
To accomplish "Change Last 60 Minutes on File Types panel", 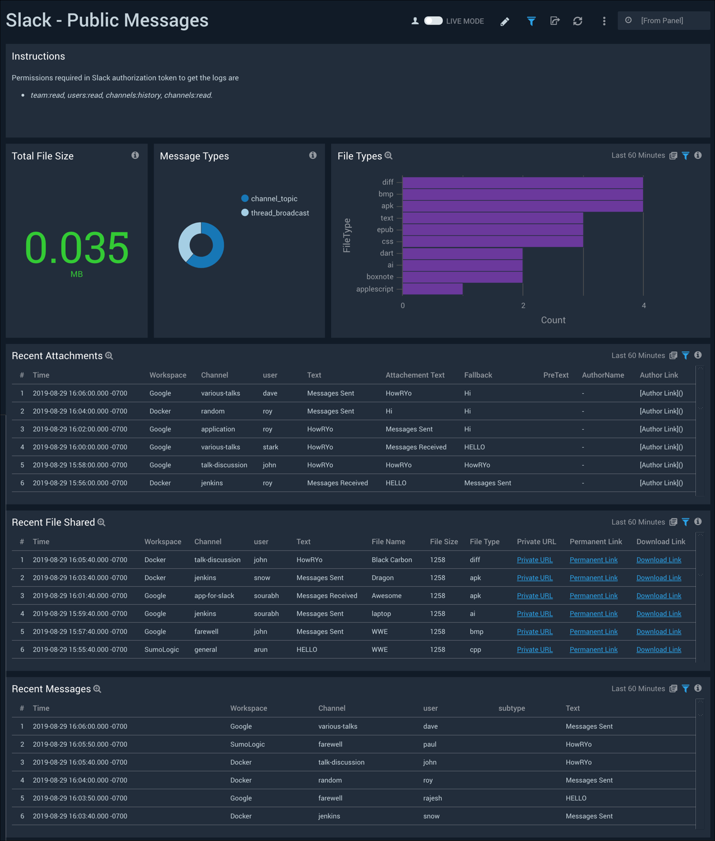I will coord(638,155).
